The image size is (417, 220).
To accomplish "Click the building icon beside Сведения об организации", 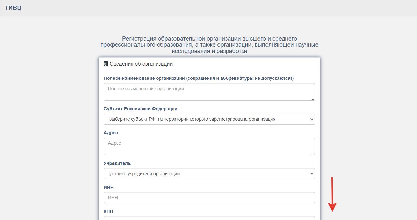I will coord(106,64).
